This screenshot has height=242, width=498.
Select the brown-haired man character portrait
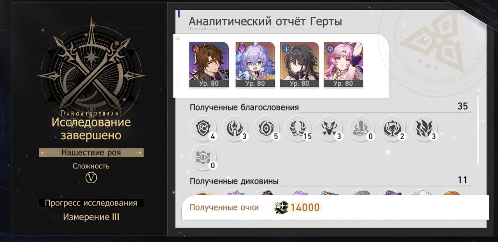pos(209,65)
